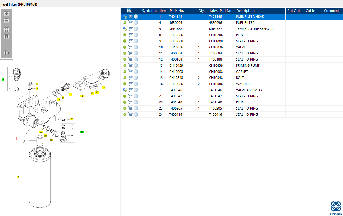This screenshot has height=216, width=343.
Task: Sort by Latest Part No. header
Action: (x=222, y=11)
